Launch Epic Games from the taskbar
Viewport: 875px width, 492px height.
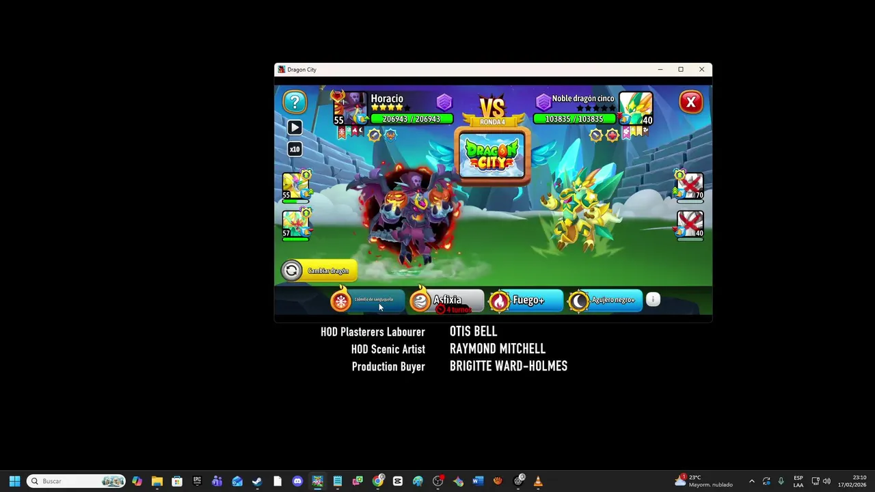pyautogui.click(x=197, y=481)
